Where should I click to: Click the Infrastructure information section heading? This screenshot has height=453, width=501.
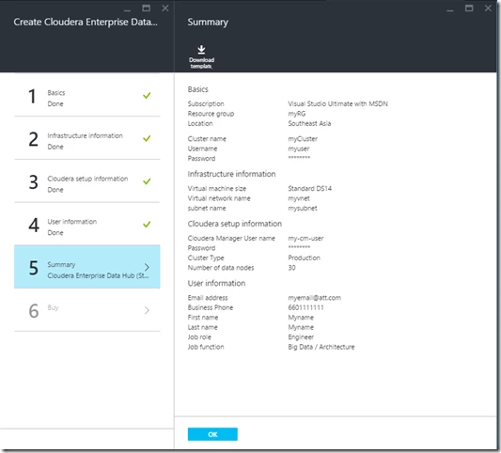pos(231,174)
